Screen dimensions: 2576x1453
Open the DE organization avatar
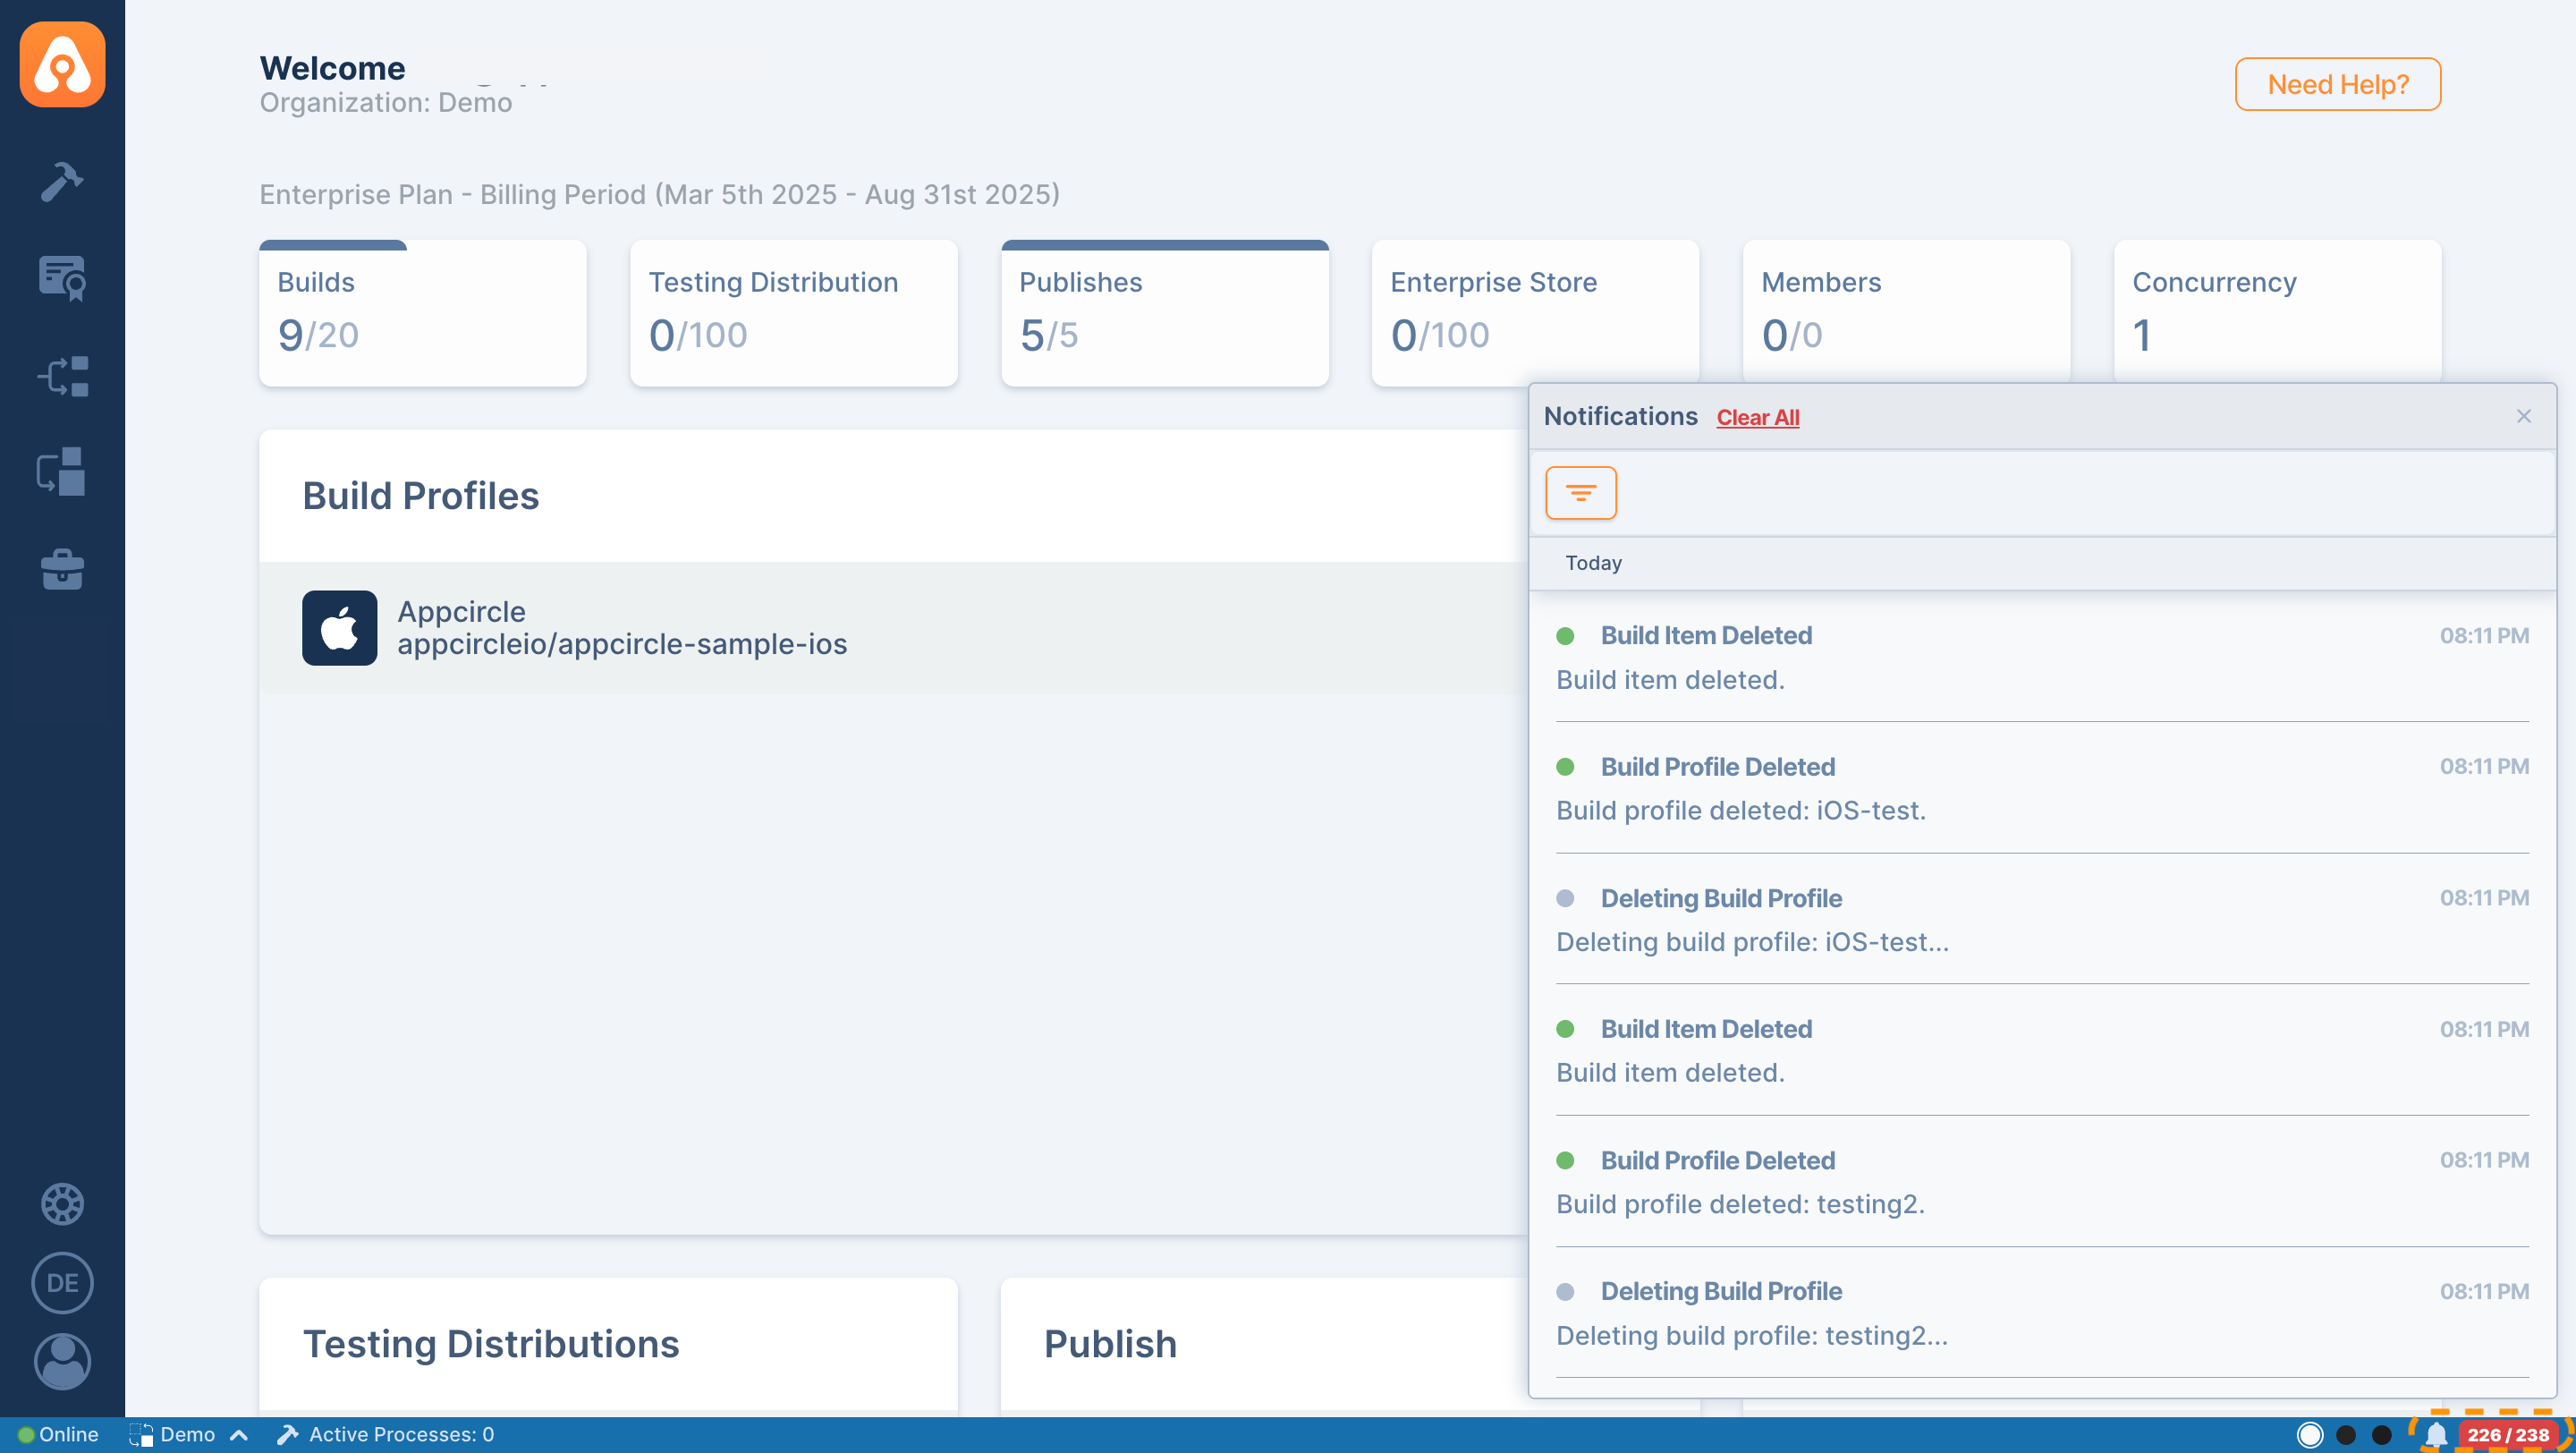point(62,1282)
